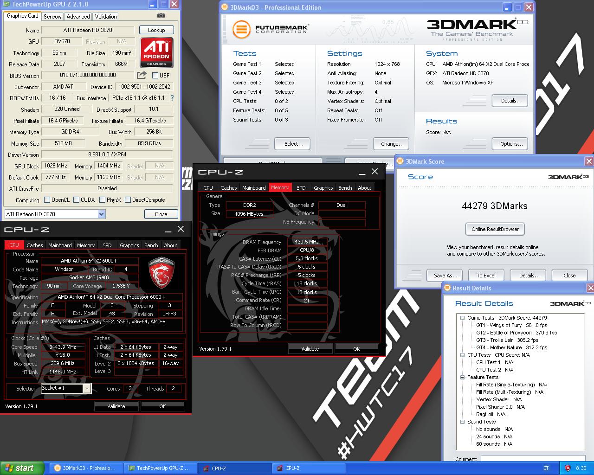Click the Windows Start button
Image resolution: width=594 pixels, height=475 pixels.
click(22, 468)
